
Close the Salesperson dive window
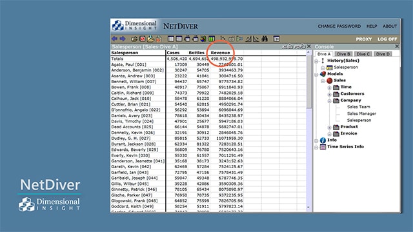coord(309,46)
